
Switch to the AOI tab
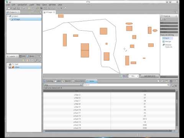(22, 56)
